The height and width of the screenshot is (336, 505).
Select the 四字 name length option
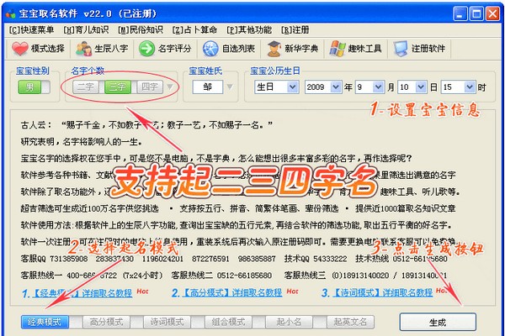point(150,87)
